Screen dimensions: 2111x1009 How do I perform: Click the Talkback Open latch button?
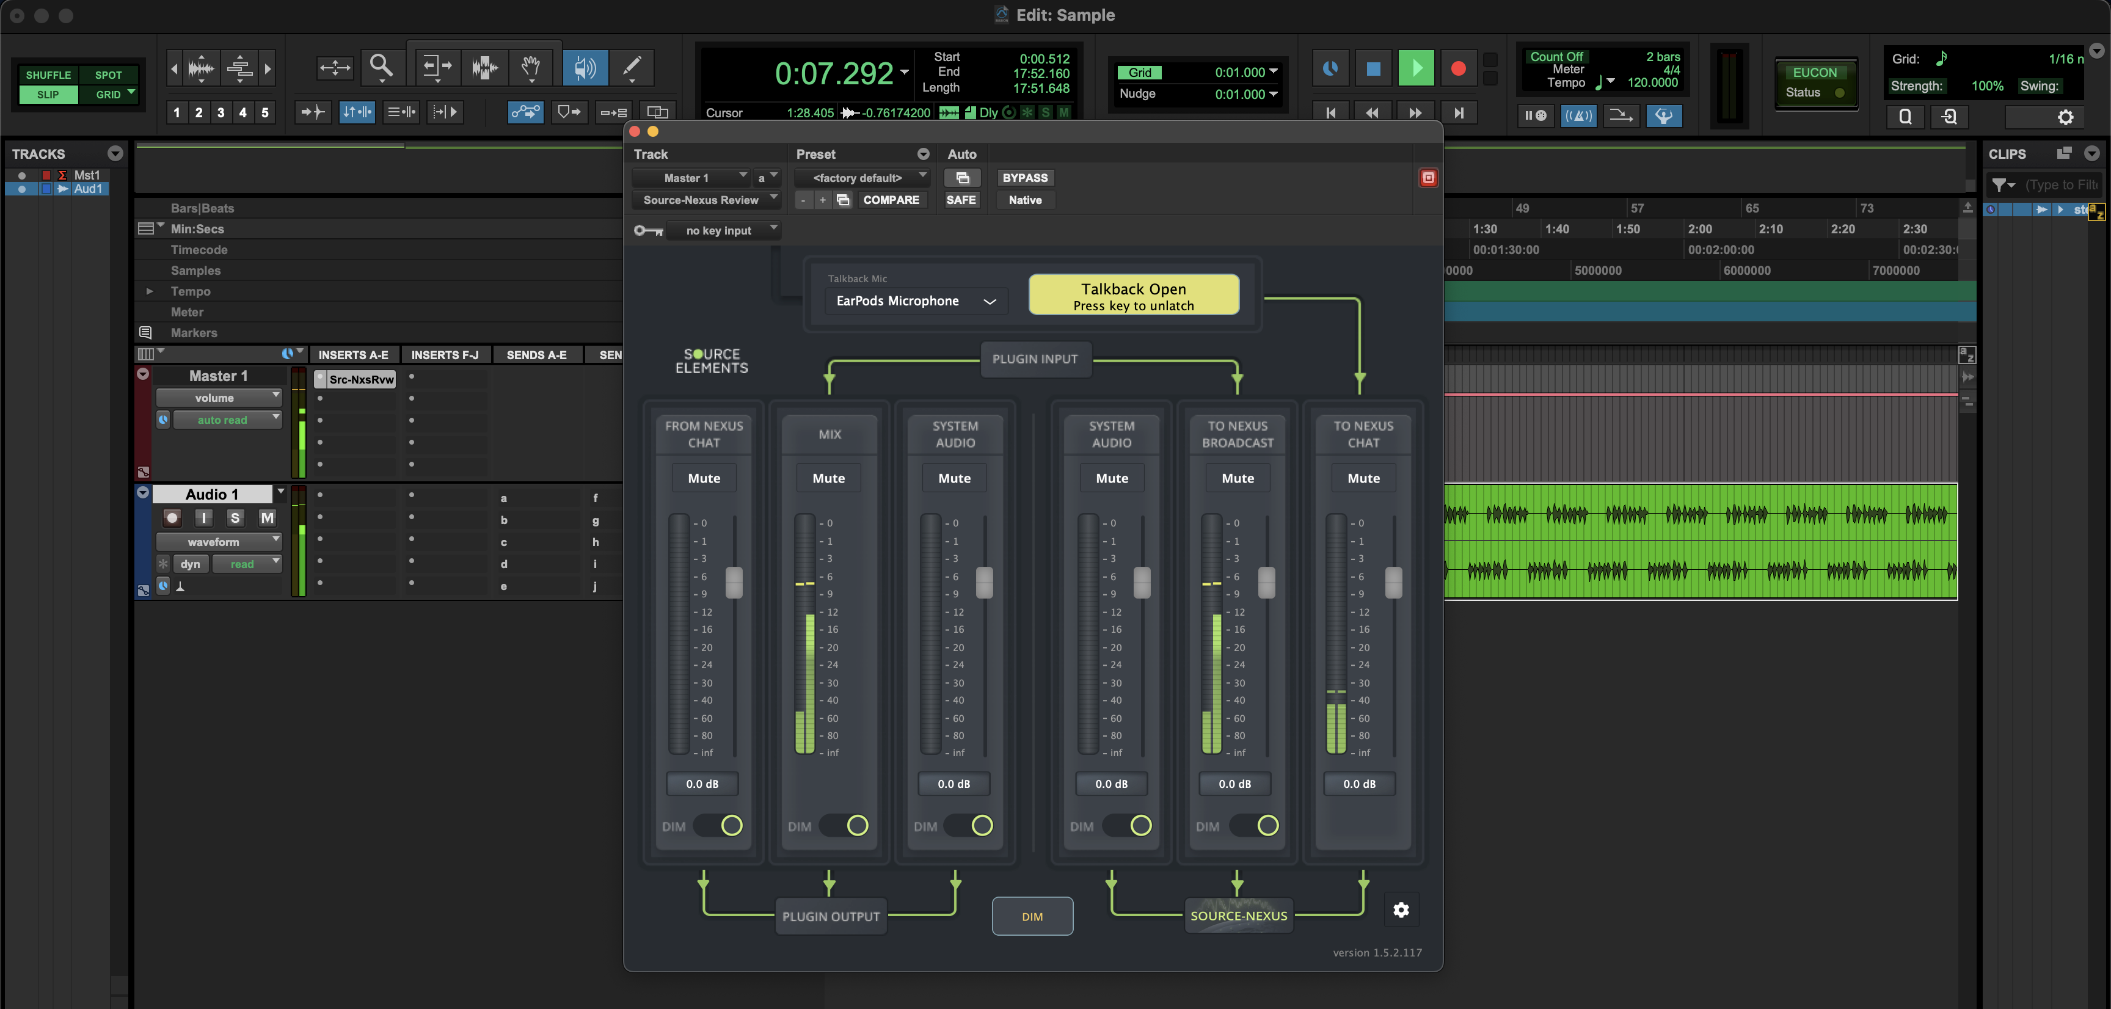1133,295
